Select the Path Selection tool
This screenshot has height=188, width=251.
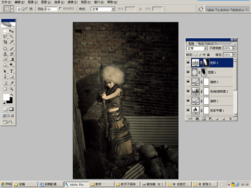5,71
